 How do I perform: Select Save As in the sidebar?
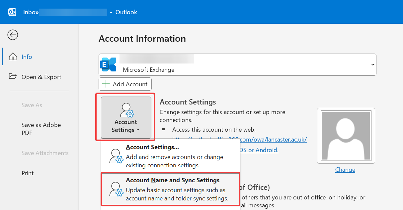32,105
